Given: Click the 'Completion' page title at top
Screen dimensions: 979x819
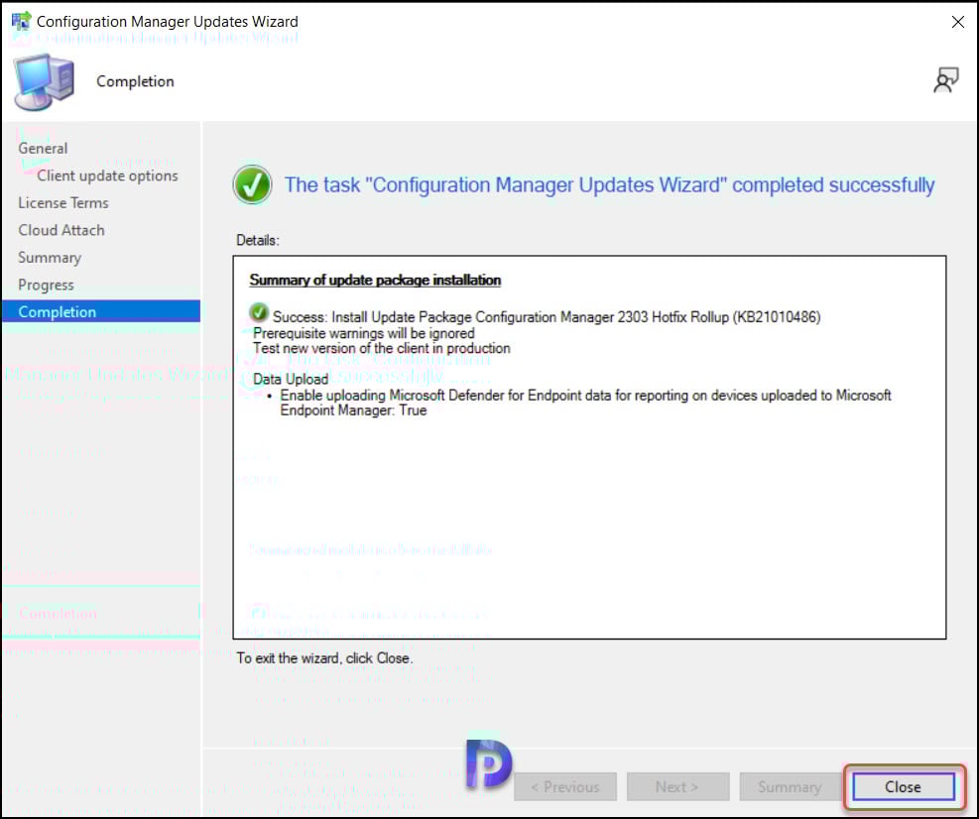Looking at the screenshot, I should pyautogui.click(x=135, y=81).
